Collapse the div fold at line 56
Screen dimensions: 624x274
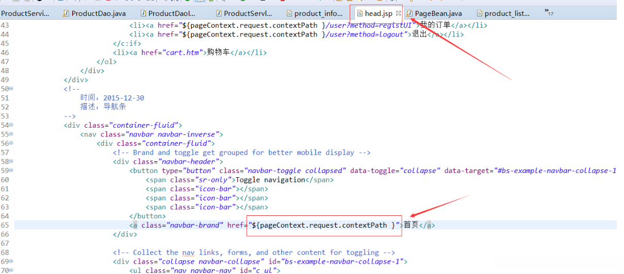(11, 144)
